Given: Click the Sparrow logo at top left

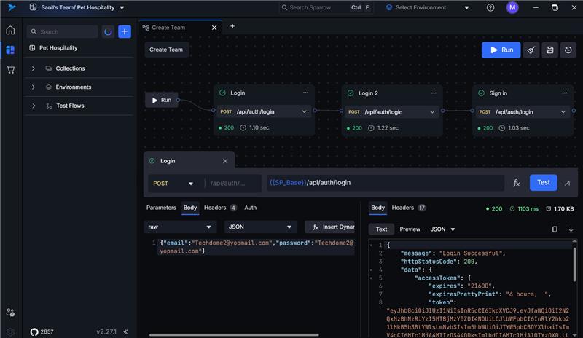Looking at the screenshot, I should point(12,7).
